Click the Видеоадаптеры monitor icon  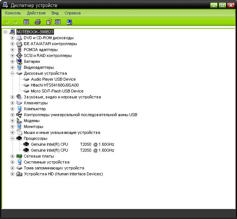pos(19,67)
